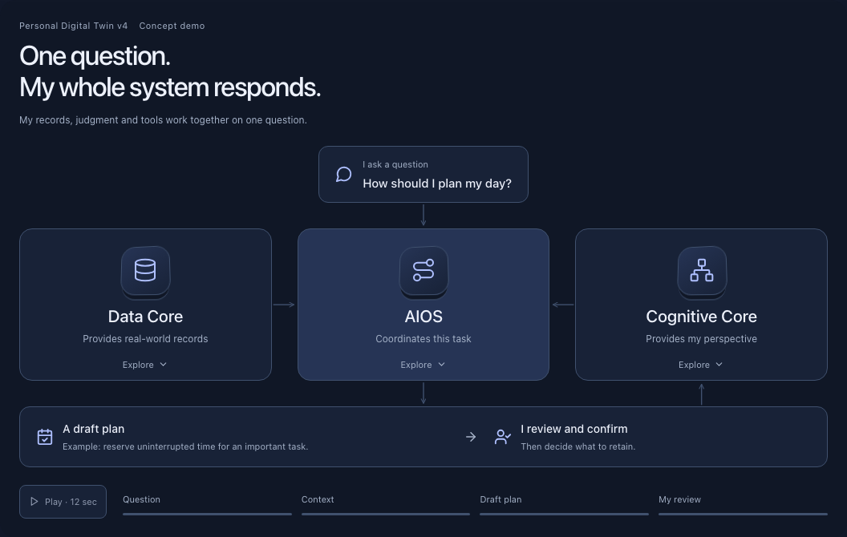Select the AIOS card title

click(423, 317)
